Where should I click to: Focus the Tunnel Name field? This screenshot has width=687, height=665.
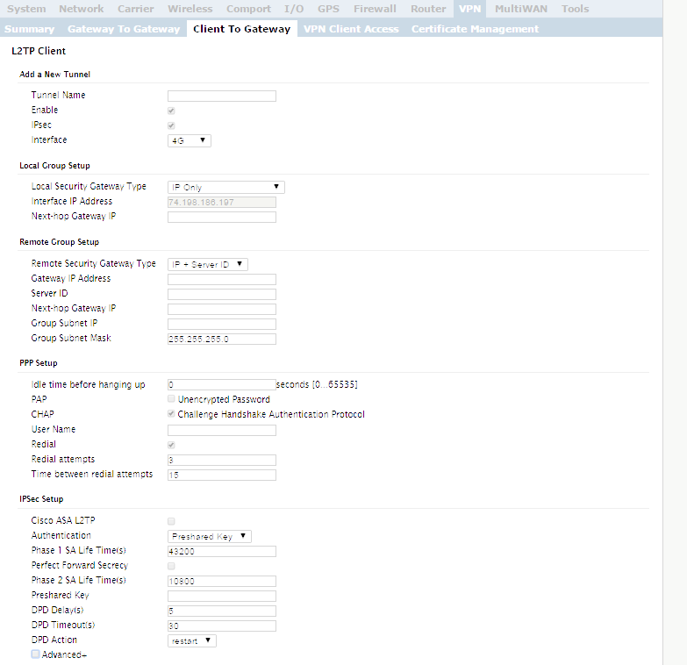click(x=222, y=96)
